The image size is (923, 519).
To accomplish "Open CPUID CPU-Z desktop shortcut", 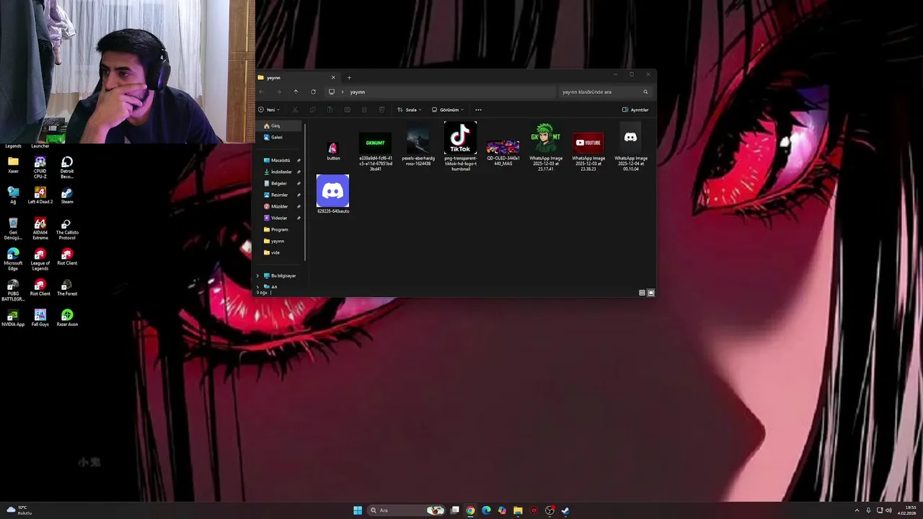I will [x=40, y=167].
